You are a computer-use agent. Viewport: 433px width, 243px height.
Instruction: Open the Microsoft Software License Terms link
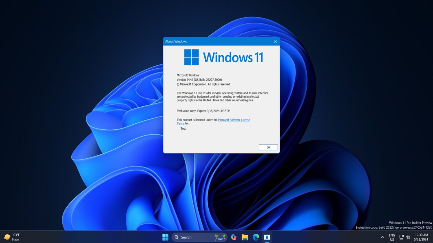click(x=234, y=120)
